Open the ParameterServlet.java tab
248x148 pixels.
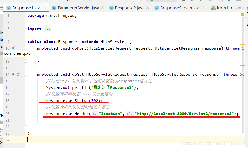(78, 8)
